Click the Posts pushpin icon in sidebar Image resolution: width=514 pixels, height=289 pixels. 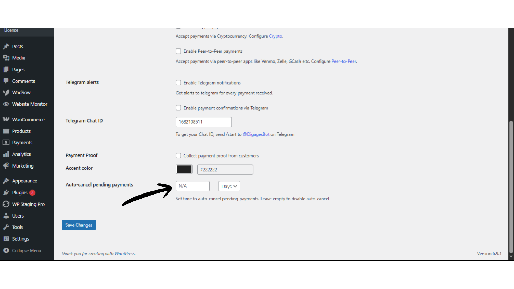[6, 47]
